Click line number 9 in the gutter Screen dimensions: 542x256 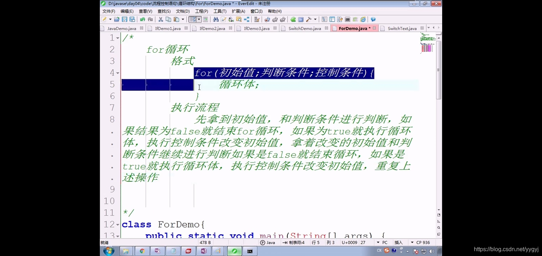tap(112, 189)
